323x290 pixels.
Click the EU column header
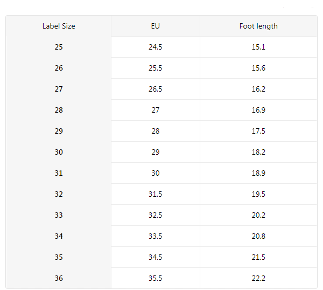click(156, 26)
